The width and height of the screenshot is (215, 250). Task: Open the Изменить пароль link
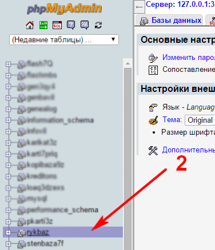pos(189,57)
